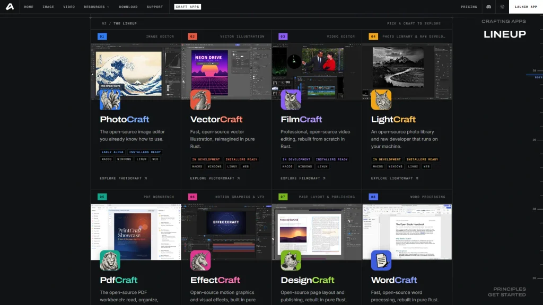Open the PhotoCraft Great Wave screenshot
Screen dimensions: 543x305
(136, 71)
